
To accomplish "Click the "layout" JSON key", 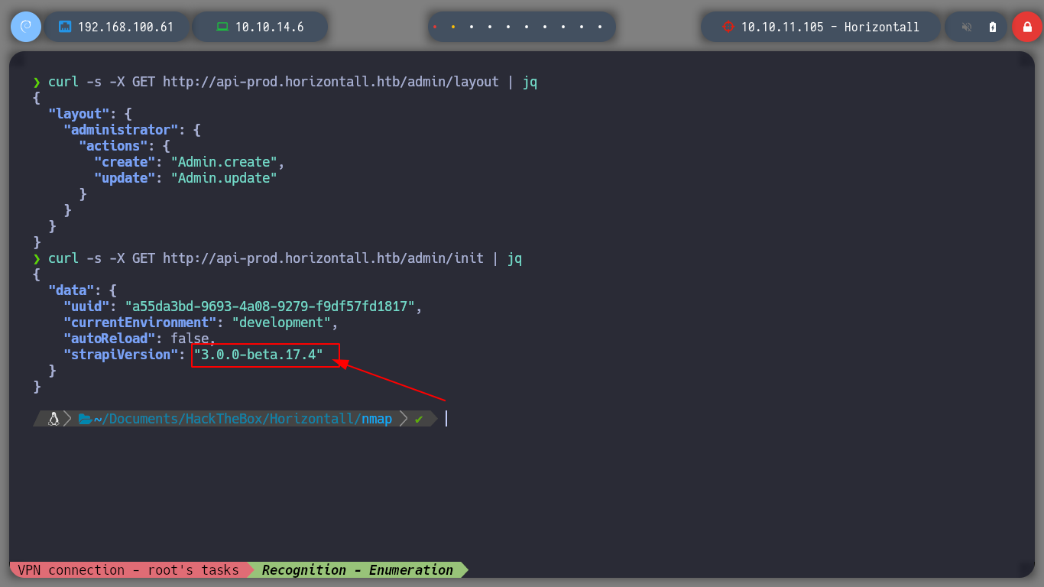I will pos(79,114).
